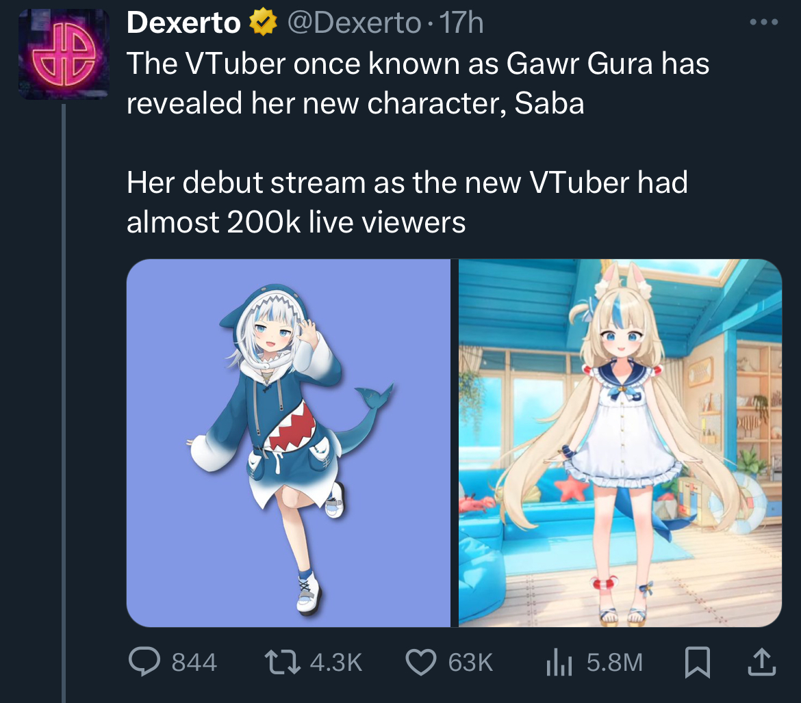Like the tweet with heart icon
This screenshot has width=801, height=703.
point(421,662)
